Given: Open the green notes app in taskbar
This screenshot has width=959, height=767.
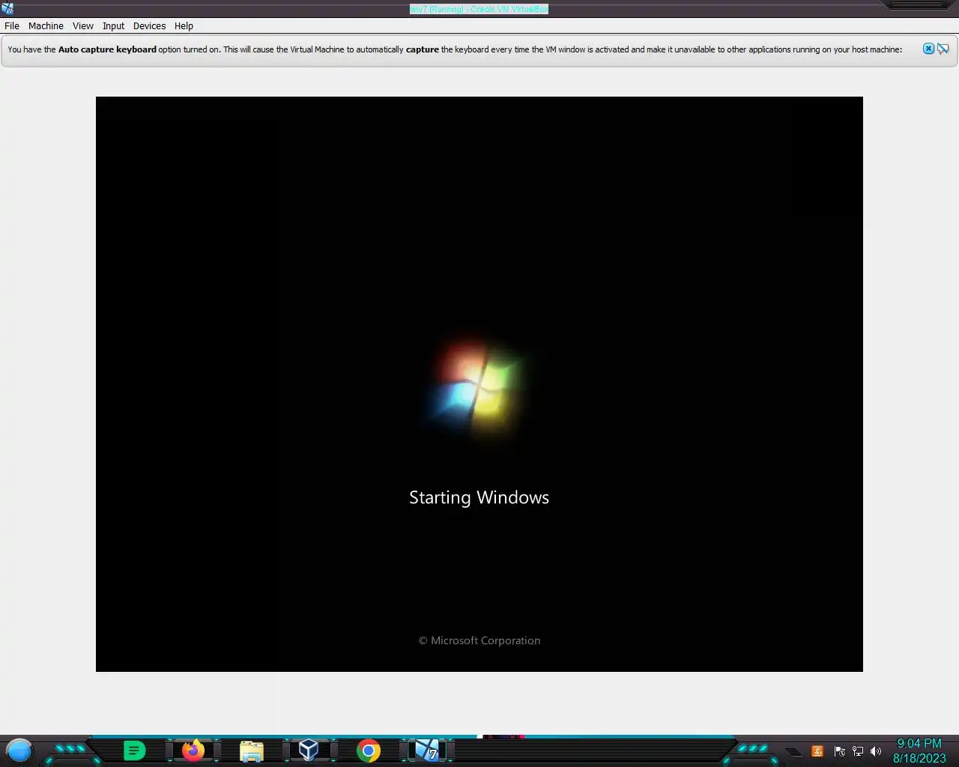Looking at the screenshot, I should [x=134, y=750].
